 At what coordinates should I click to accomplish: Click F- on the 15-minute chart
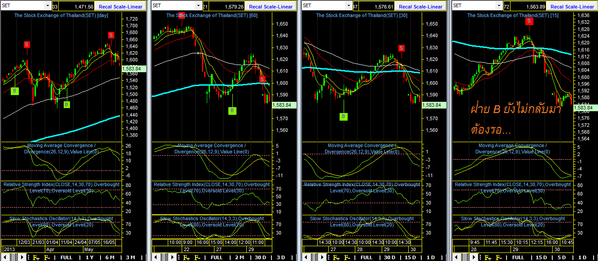(x=499, y=257)
